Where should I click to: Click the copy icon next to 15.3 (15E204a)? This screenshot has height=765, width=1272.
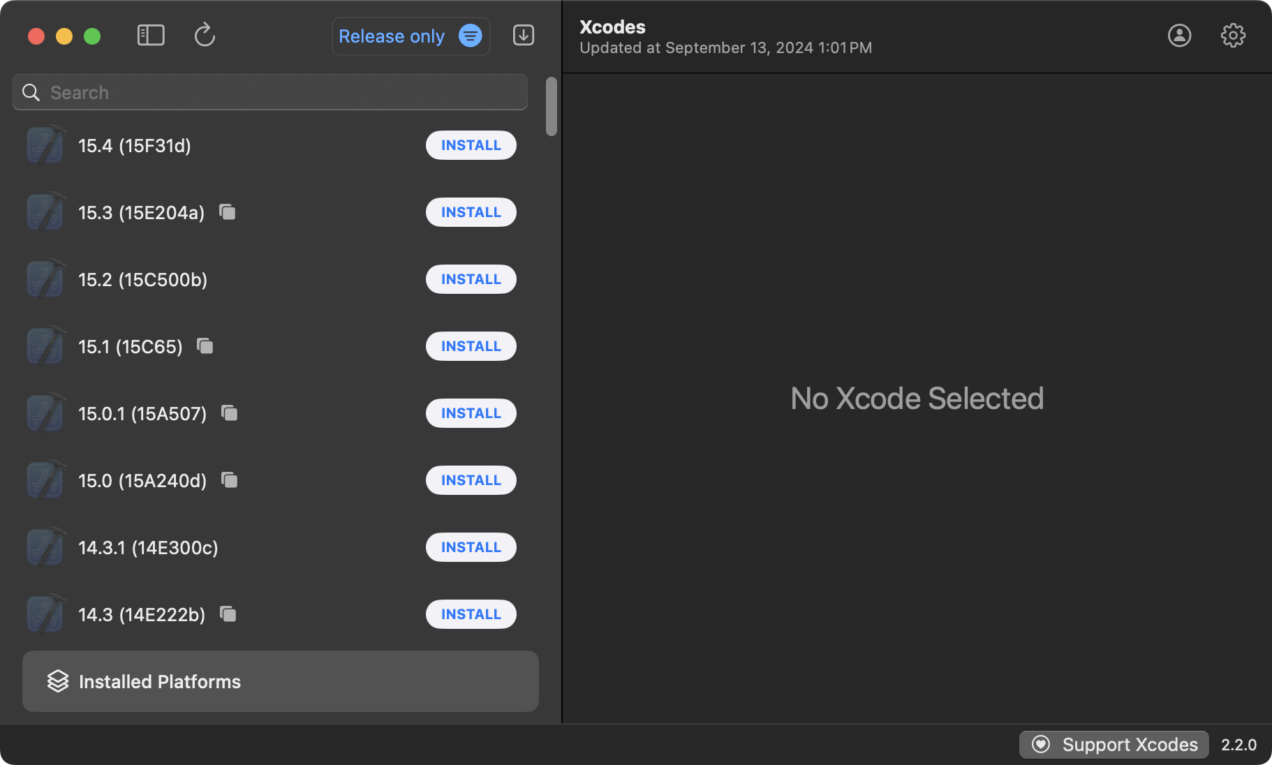(x=228, y=211)
